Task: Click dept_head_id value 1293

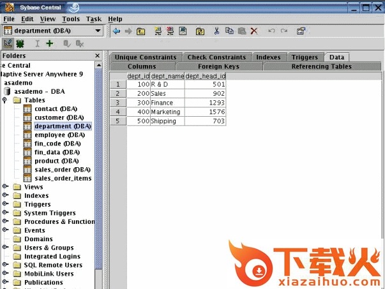Action: (205, 103)
